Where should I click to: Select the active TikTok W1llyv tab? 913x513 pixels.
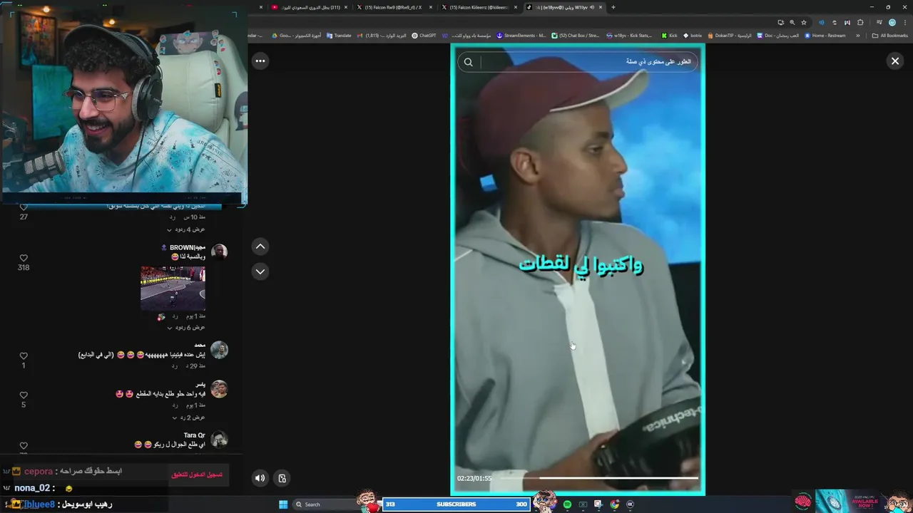[564, 7]
